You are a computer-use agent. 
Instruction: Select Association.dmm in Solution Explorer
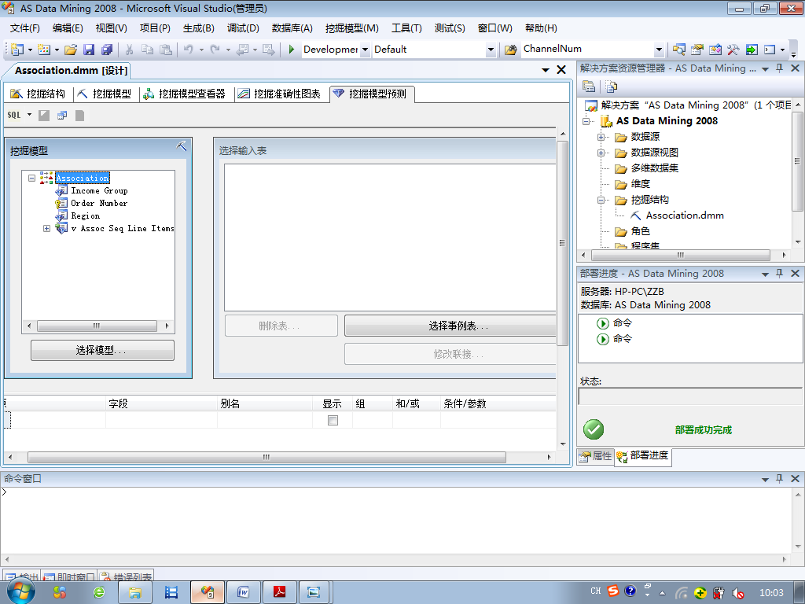[x=685, y=215]
